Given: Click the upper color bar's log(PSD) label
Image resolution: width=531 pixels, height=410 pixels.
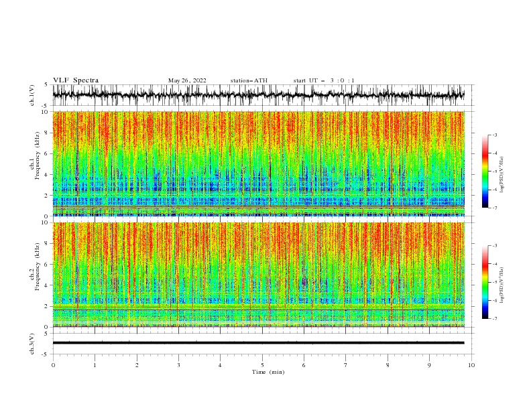Looking at the screenshot, I should click(x=501, y=175).
